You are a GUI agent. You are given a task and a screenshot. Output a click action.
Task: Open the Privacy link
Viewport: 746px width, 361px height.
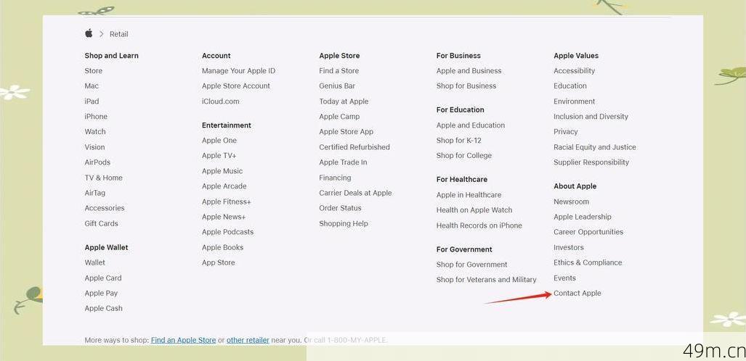(x=566, y=132)
